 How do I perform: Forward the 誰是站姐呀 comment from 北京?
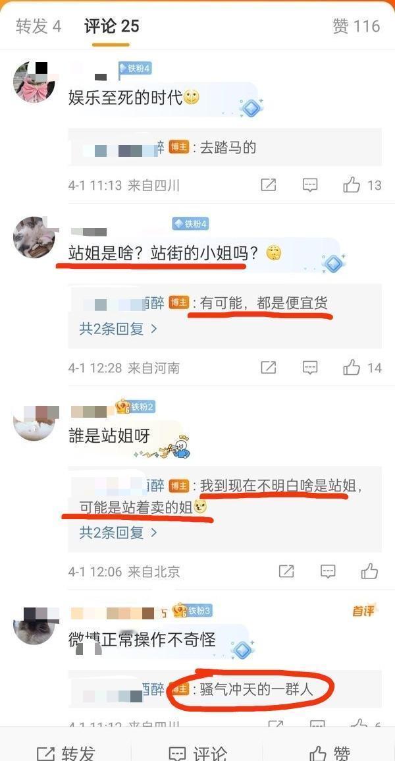pos(286,571)
